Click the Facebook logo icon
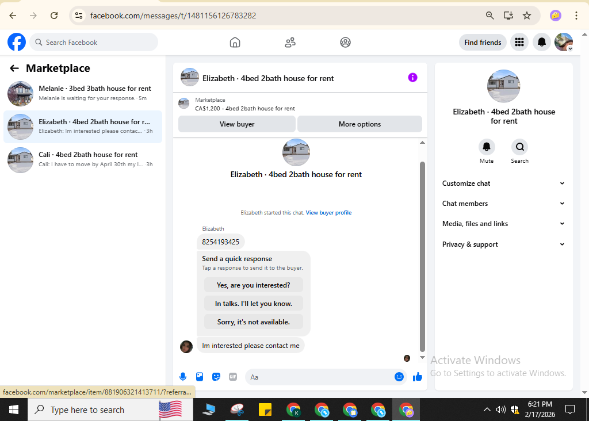This screenshot has height=421, width=589. (17, 42)
